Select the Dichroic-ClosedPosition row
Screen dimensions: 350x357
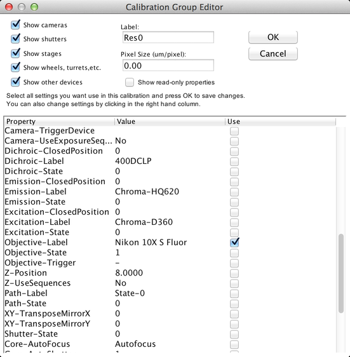click(170, 151)
